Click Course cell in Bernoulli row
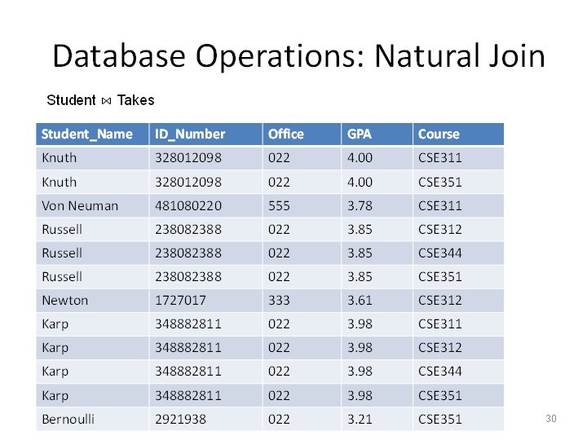Image resolution: width=587 pixels, height=440 pixels. (x=458, y=419)
